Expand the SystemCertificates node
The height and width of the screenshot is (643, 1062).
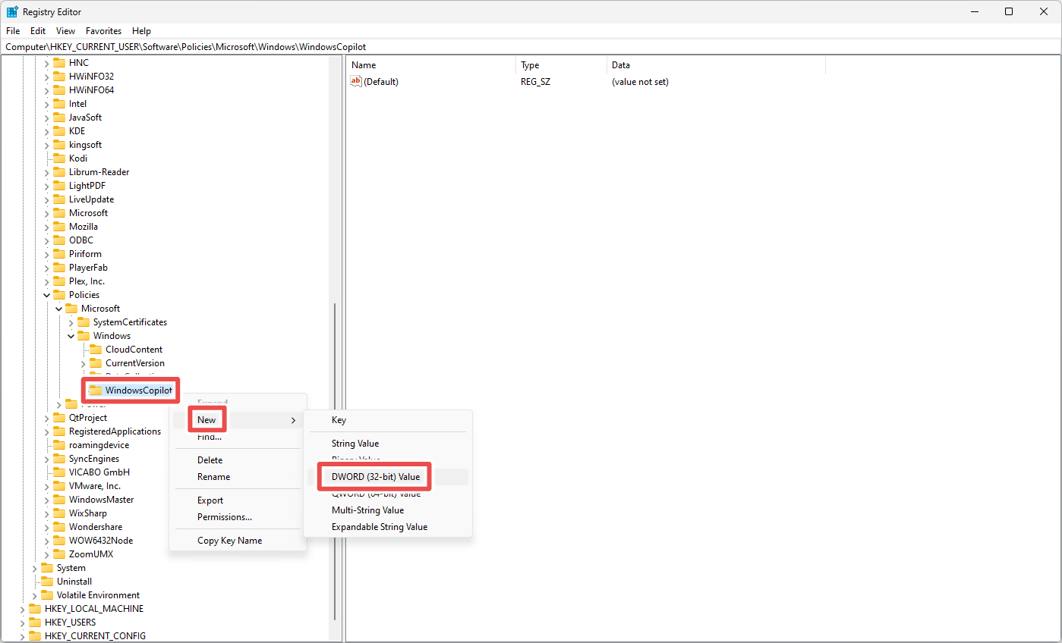71,322
